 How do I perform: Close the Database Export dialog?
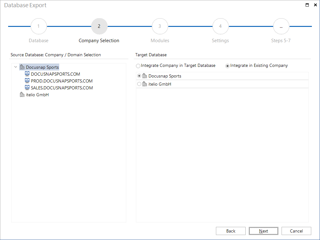(315, 5)
